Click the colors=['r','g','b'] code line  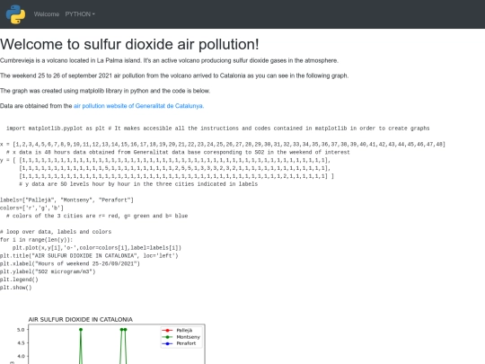click(31, 208)
